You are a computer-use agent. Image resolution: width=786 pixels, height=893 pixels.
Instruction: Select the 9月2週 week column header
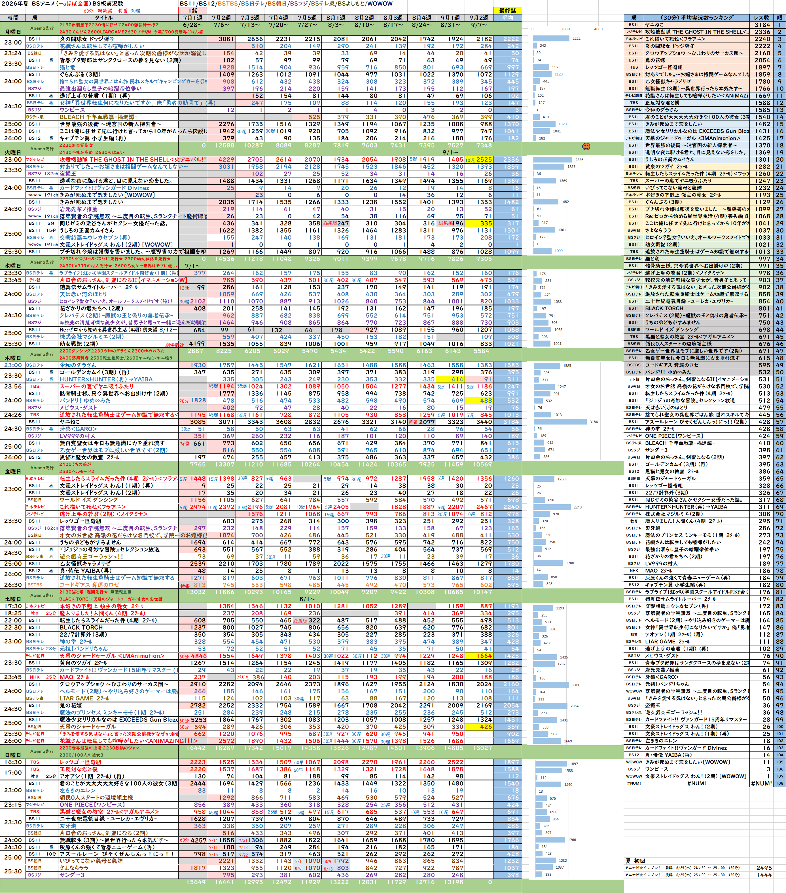[479, 18]
